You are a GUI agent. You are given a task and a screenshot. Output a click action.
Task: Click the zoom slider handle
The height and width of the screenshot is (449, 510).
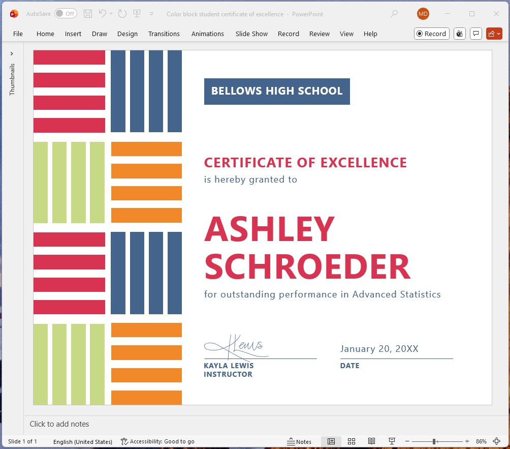pos(434,441)
